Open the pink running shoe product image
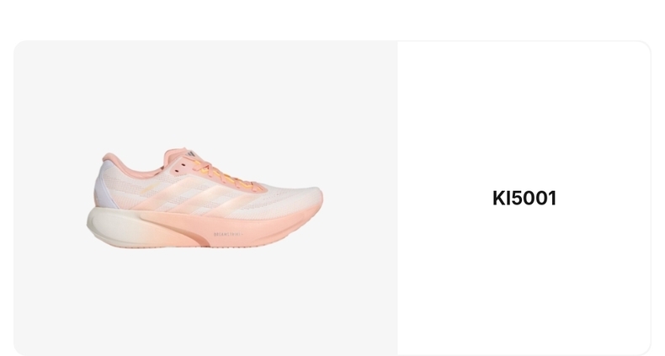This screenshot has width=665, height=356. click(205, 198)
